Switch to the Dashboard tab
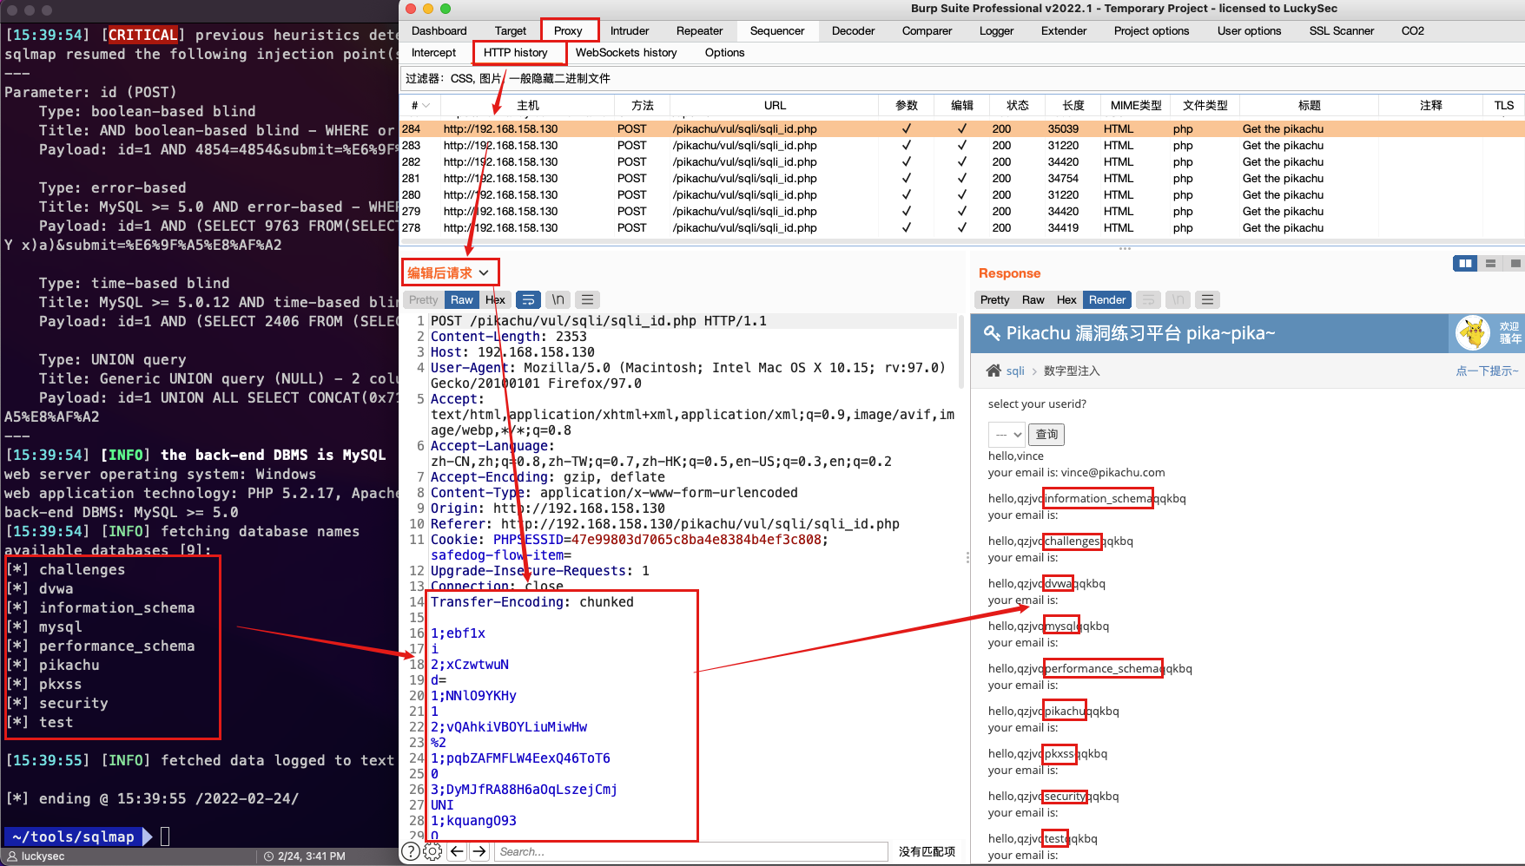 pos(439,30)
